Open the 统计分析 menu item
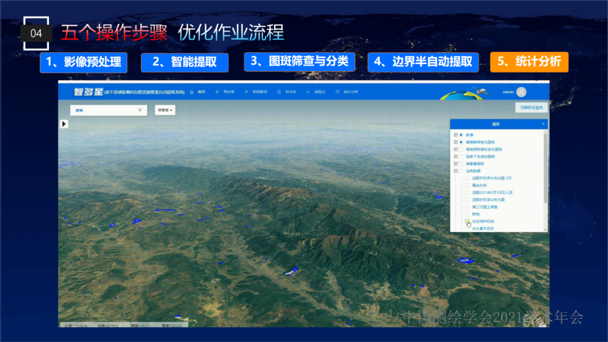The height and width of the screenshot is (342, 608). [x=348, y=92]
